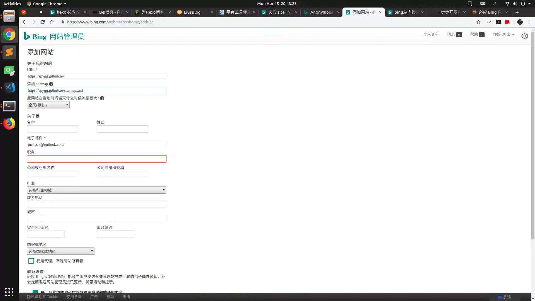Show applications grid in dock
Viewport: 535px width, 301px height.
[x=9, y=292]
